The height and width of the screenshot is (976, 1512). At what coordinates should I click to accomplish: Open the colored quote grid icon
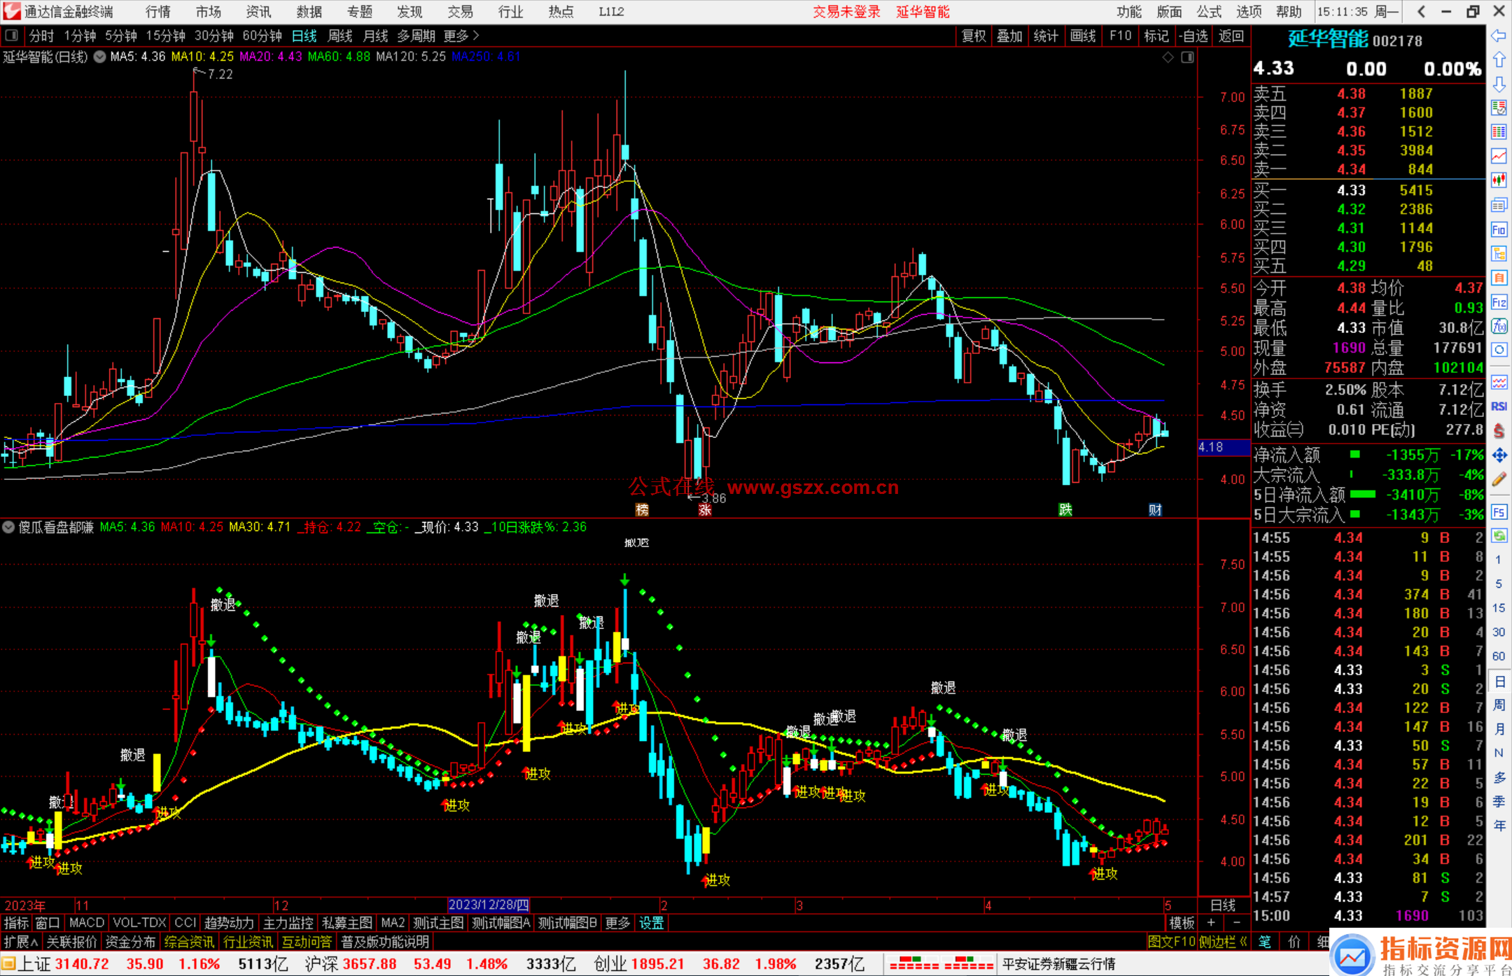coord(1499,132)
